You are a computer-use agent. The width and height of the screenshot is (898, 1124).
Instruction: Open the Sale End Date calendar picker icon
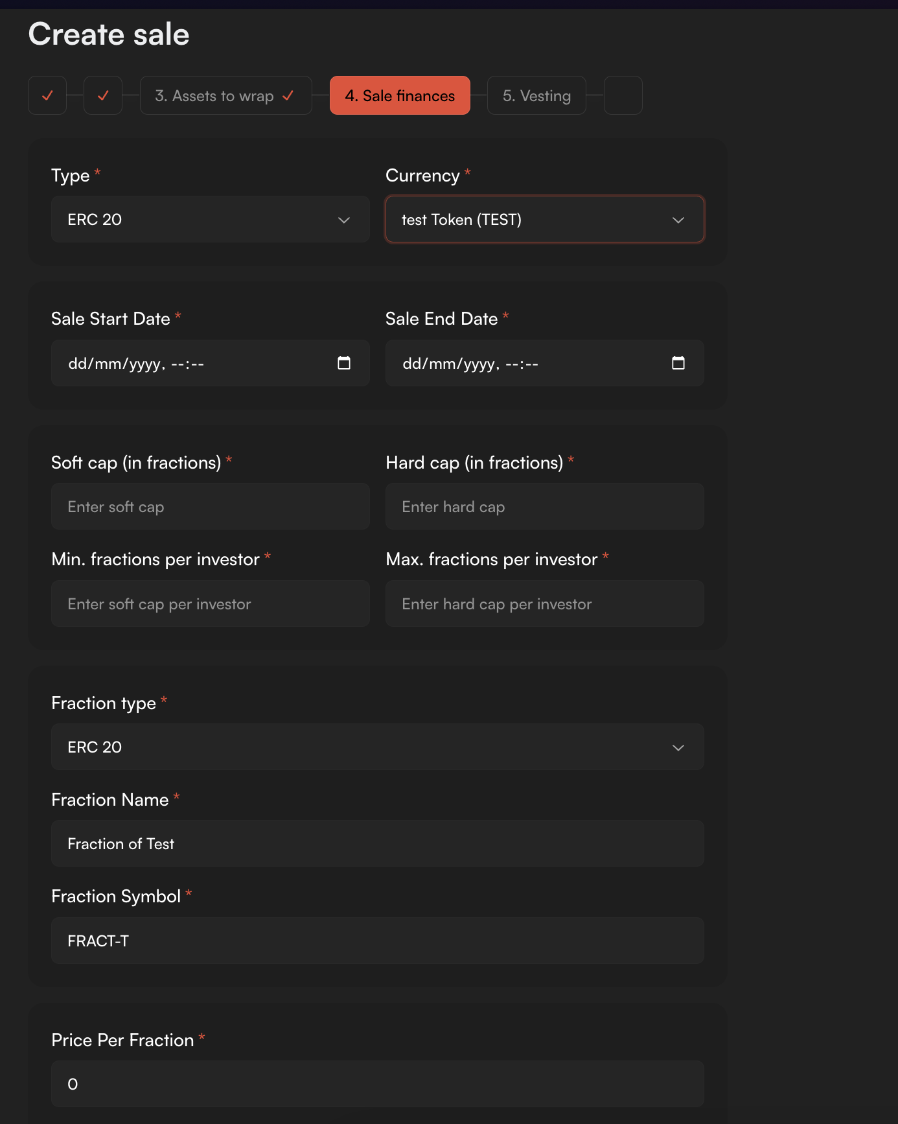pos(678,363)
